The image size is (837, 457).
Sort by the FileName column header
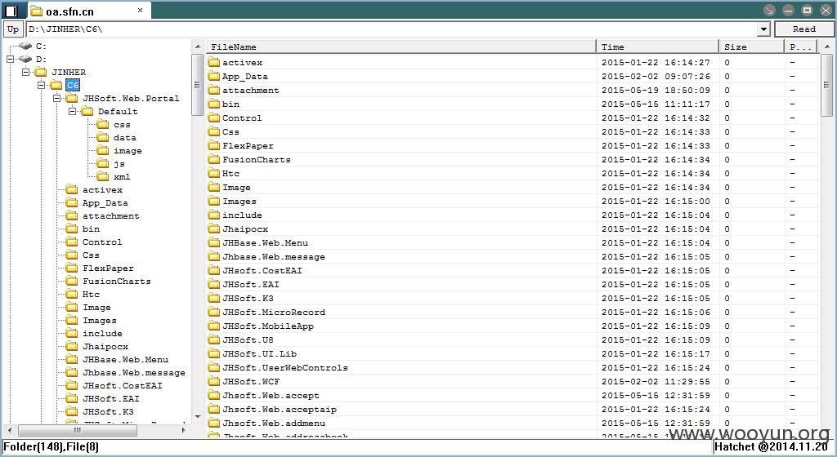click(401, 47)
